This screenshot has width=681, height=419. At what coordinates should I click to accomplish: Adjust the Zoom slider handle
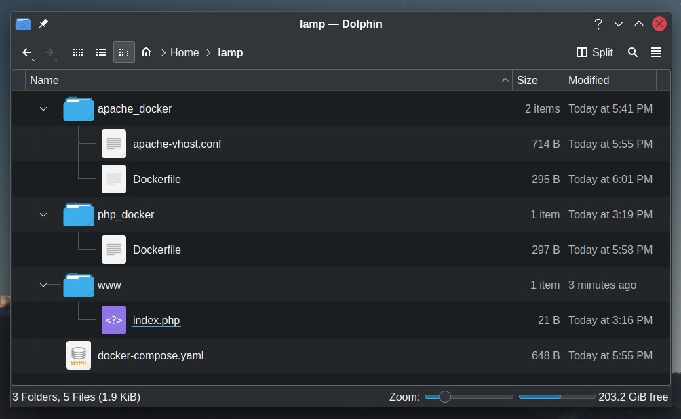pos(445,397)
